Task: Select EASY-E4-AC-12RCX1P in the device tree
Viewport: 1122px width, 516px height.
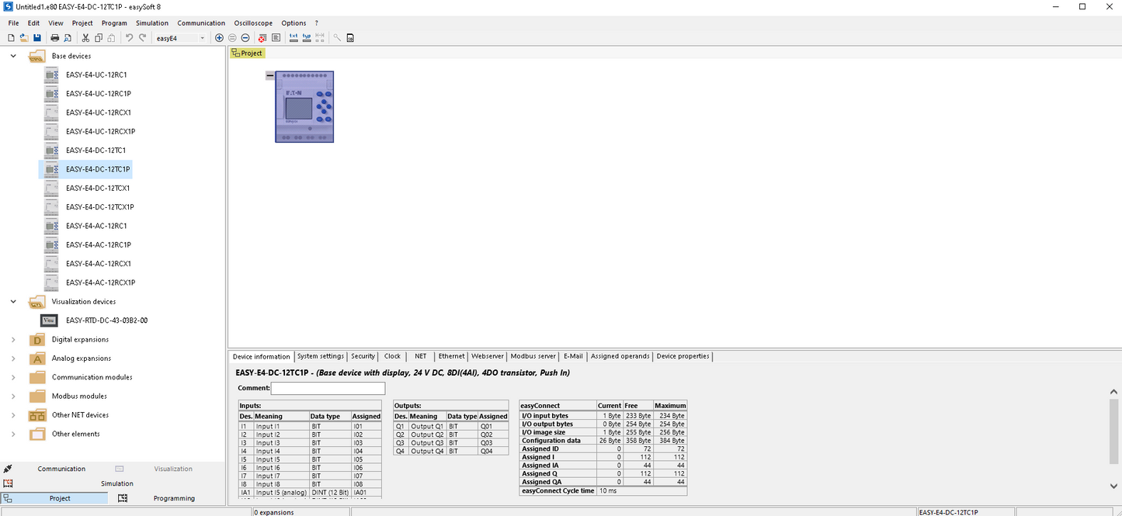Action: pyautogui.click(x=100, y=282)
